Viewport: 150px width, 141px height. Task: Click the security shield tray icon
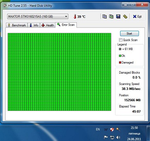tap(112, 130)
